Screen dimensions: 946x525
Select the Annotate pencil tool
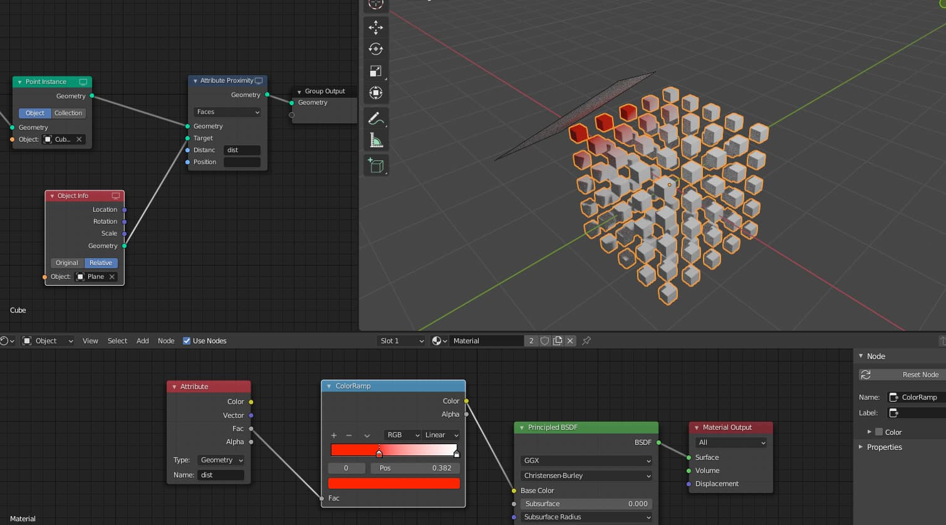(x=376, y=118)
